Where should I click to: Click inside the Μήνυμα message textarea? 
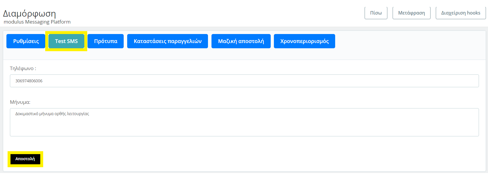(244, 125)
